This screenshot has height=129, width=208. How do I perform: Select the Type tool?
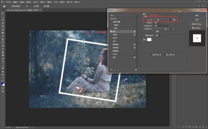click(x=3, y=62)
